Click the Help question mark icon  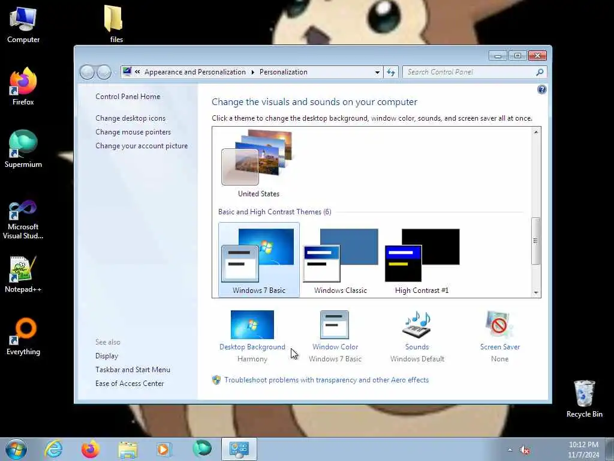[x=541, y=90]
